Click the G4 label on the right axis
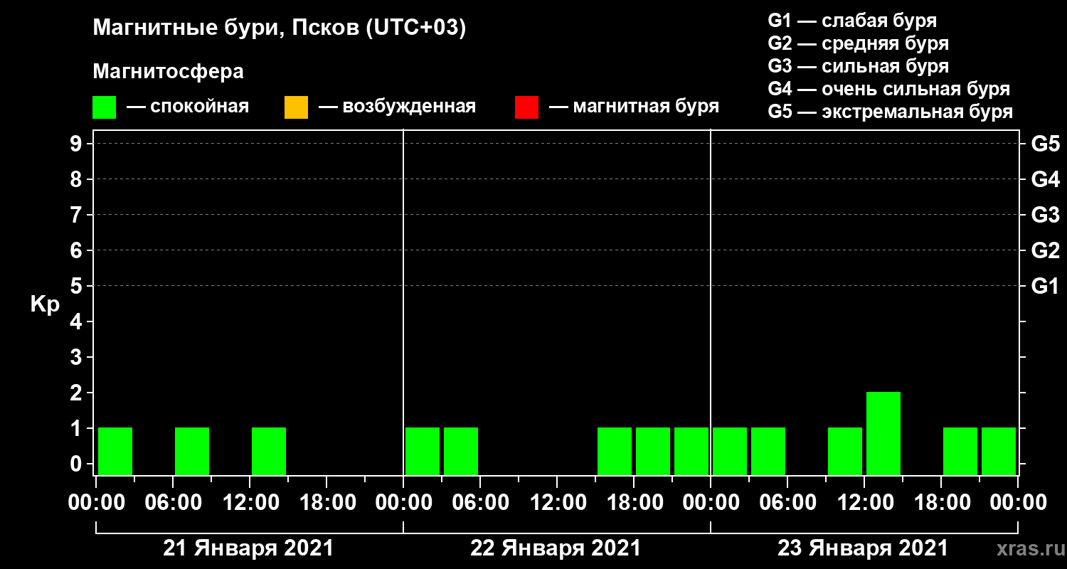This screenshot has height=569, width=1067. [x=1045, y=179]
